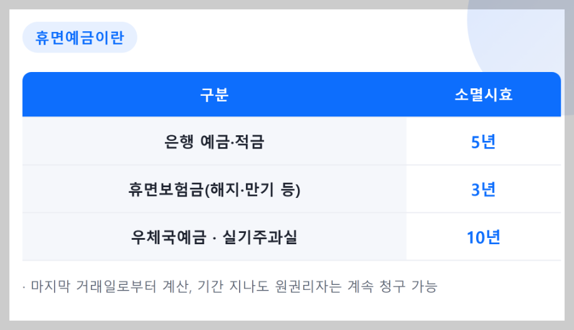Click the word 은행 in first row

179,142
